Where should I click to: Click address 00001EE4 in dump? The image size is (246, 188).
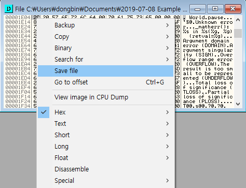18,83
